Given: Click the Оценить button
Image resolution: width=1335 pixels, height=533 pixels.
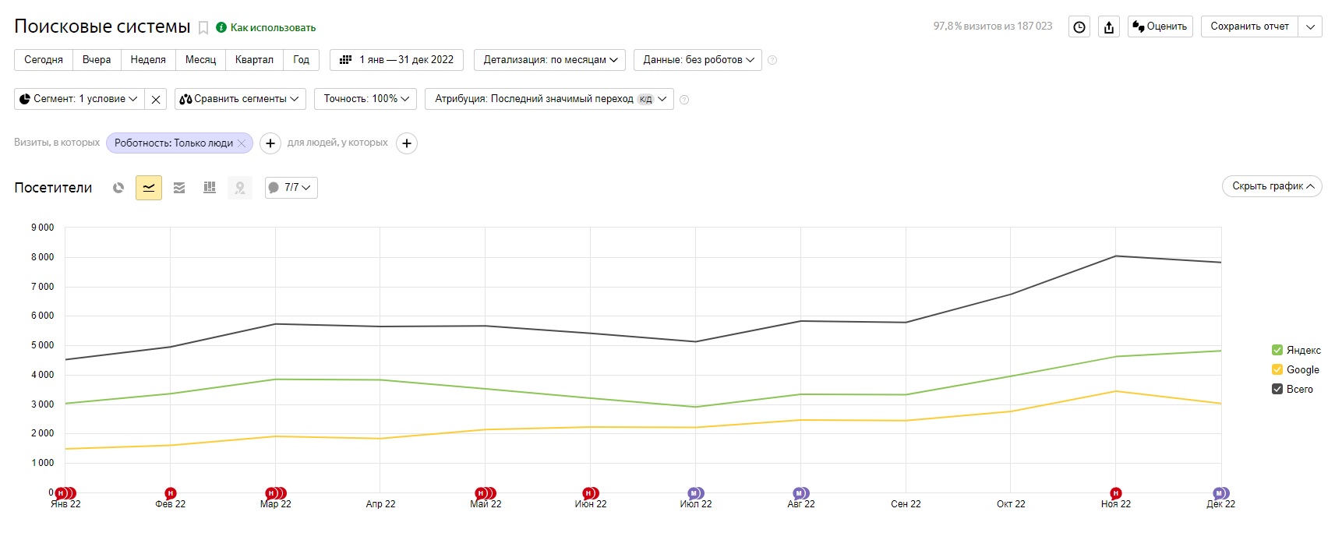Looking at the screenshot, I should (x=1160, y=26).
